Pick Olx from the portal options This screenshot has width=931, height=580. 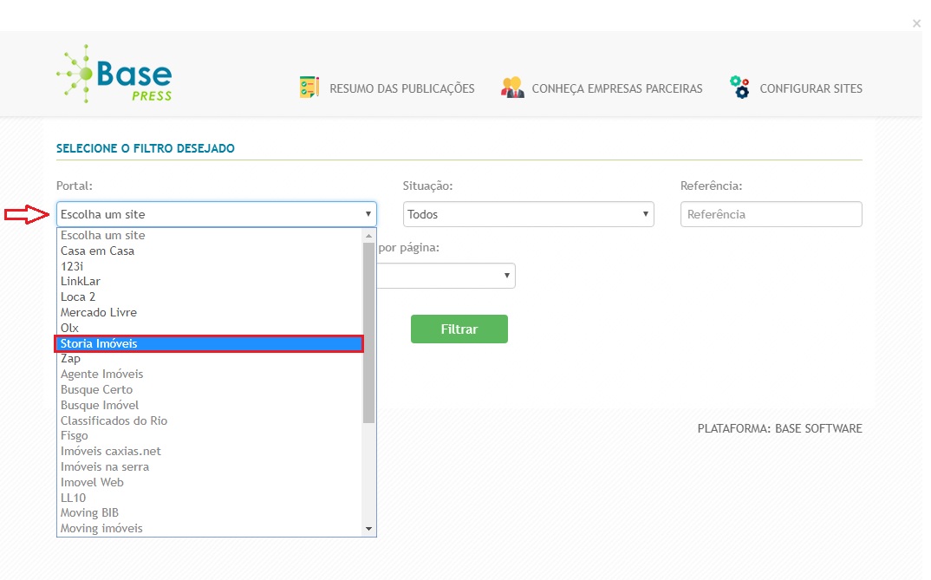pyautogui.click(x=69, y=328)
